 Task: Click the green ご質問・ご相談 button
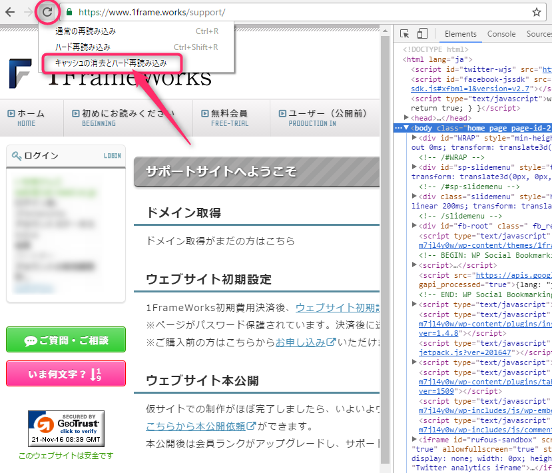(x=66, y=340)
